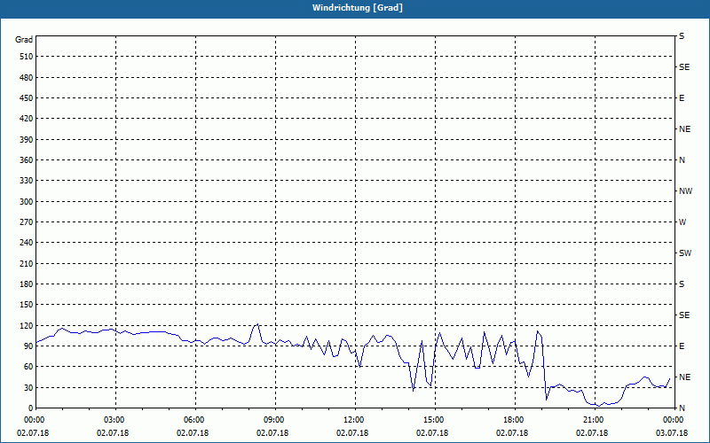Select the 270 y-axis value
This screenshot has width=710, height=443.
[26, 222]
